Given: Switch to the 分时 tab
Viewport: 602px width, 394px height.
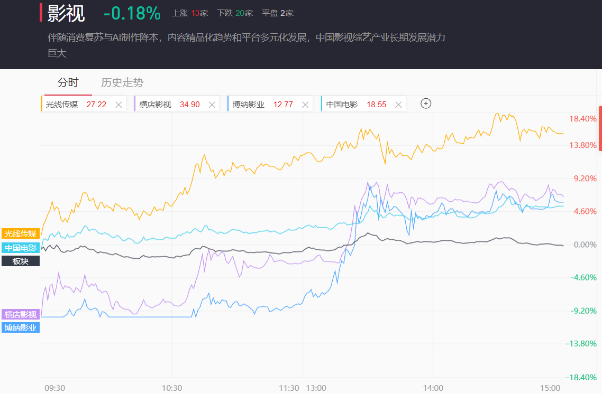Looking at the screenshot, I should pyautogui.click(x=68, y=82).
